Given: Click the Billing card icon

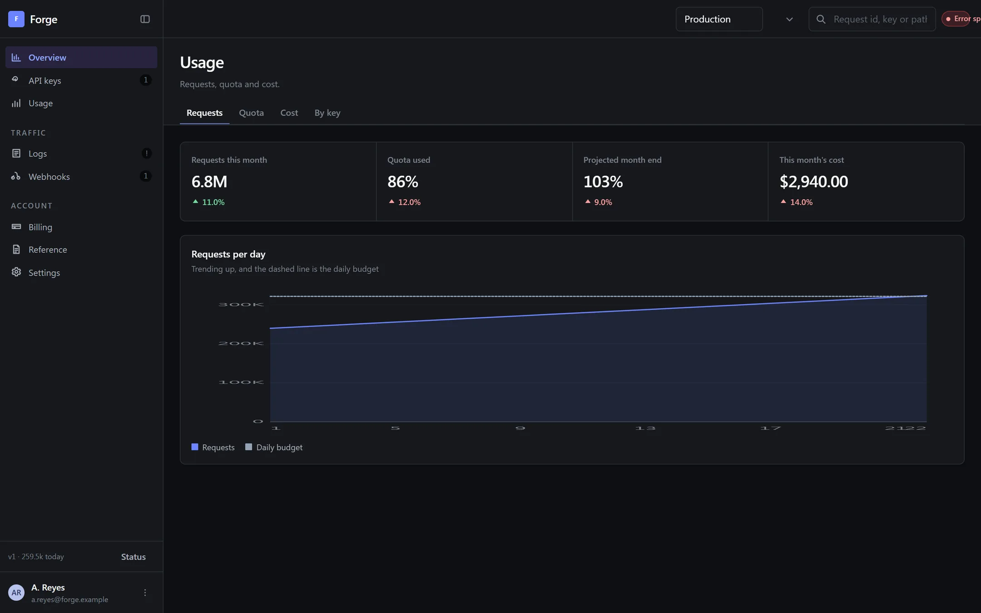Looking at the screenshot, I should [16, 227].
